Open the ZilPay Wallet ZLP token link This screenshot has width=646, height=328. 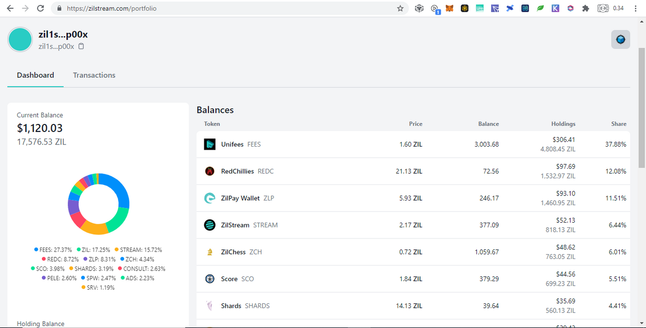247,198
